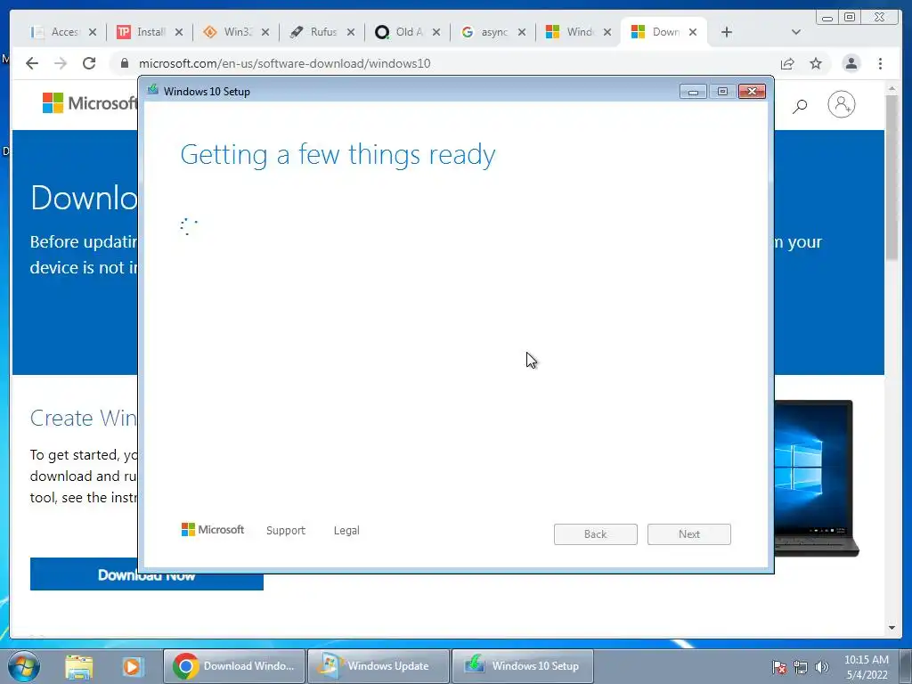Click the Next button in Setup

coord(689,534)
